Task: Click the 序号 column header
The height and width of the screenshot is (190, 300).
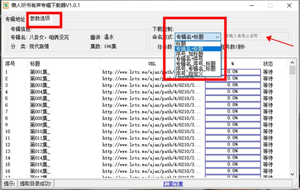Action: coord(10,63)
